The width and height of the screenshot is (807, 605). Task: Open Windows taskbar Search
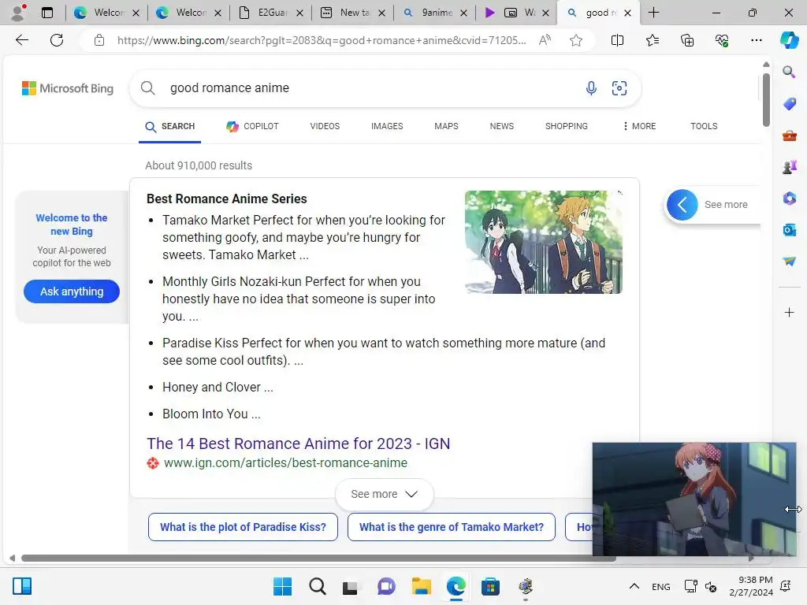point(317,586)
